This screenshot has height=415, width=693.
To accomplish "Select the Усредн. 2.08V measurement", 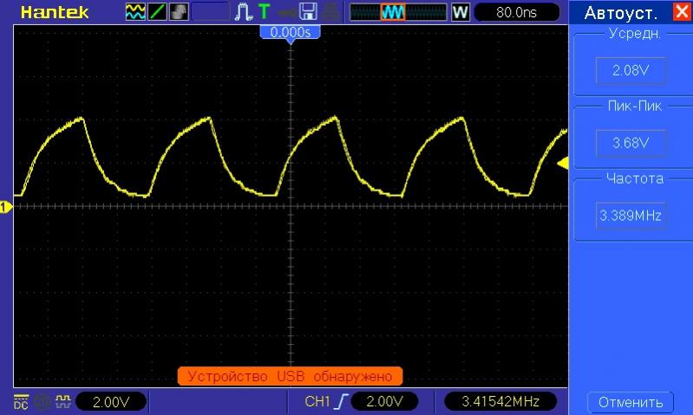I will [630, 70].
